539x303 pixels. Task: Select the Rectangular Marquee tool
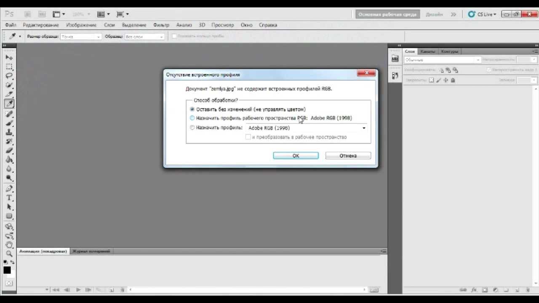pyautogui.click(x=9, y=66)
